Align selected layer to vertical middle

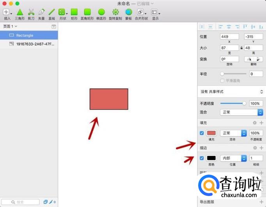pos(253,27)
